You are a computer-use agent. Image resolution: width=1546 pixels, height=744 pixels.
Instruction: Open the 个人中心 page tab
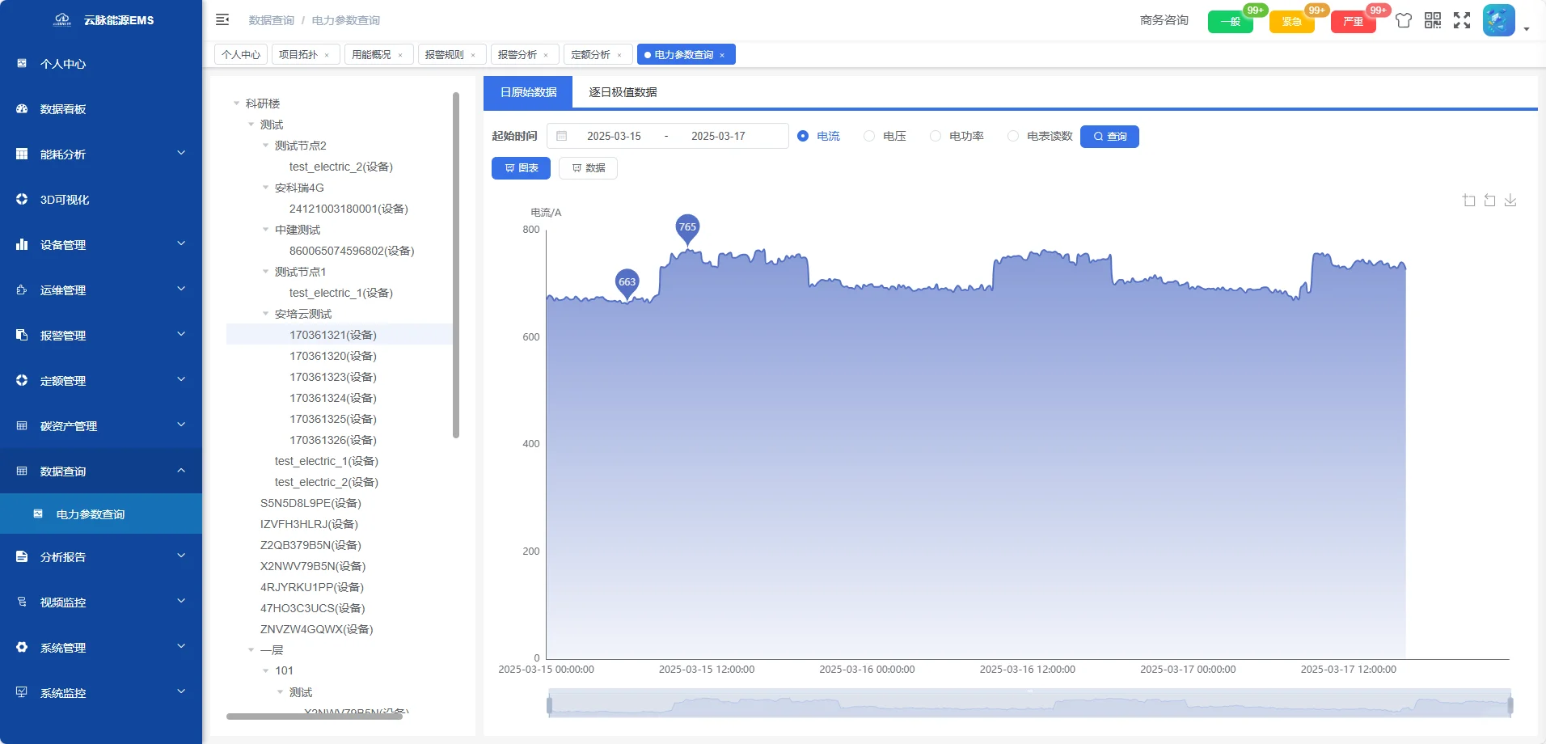pos(241,54)
